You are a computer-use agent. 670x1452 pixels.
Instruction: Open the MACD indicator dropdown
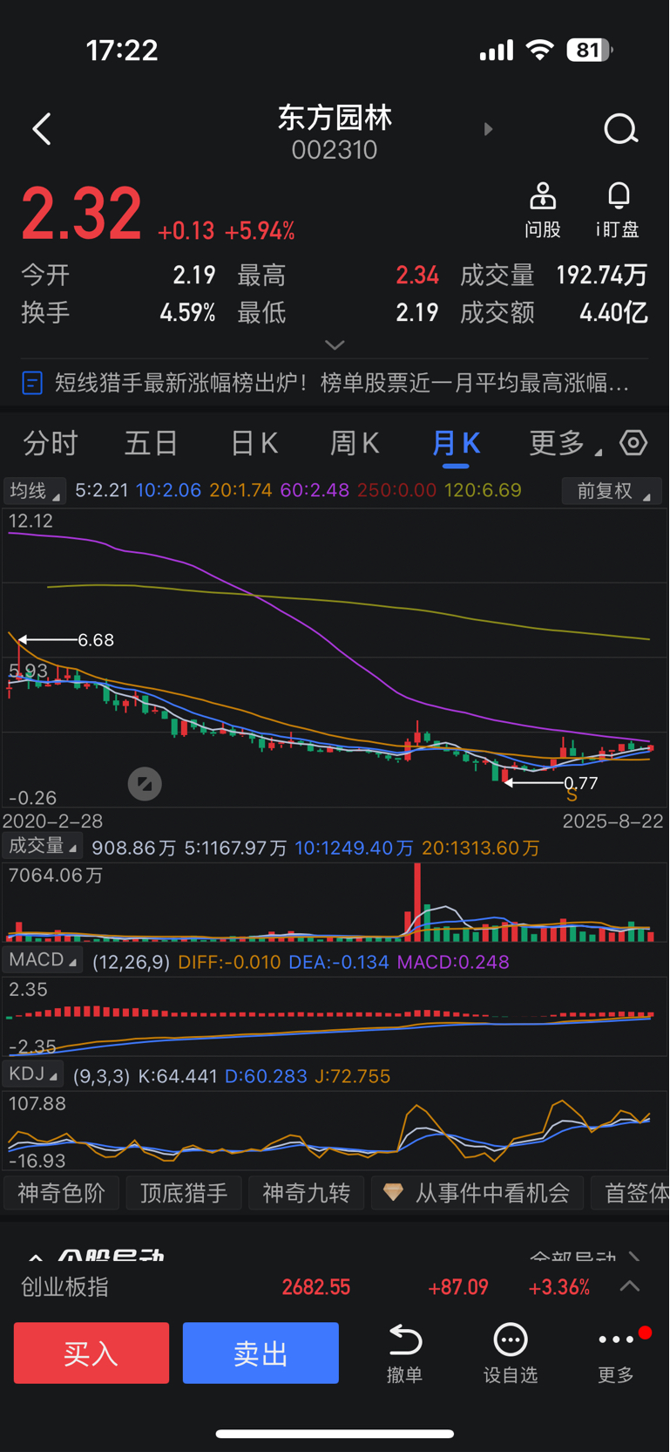pyautogui.click(x=42, y=960)
